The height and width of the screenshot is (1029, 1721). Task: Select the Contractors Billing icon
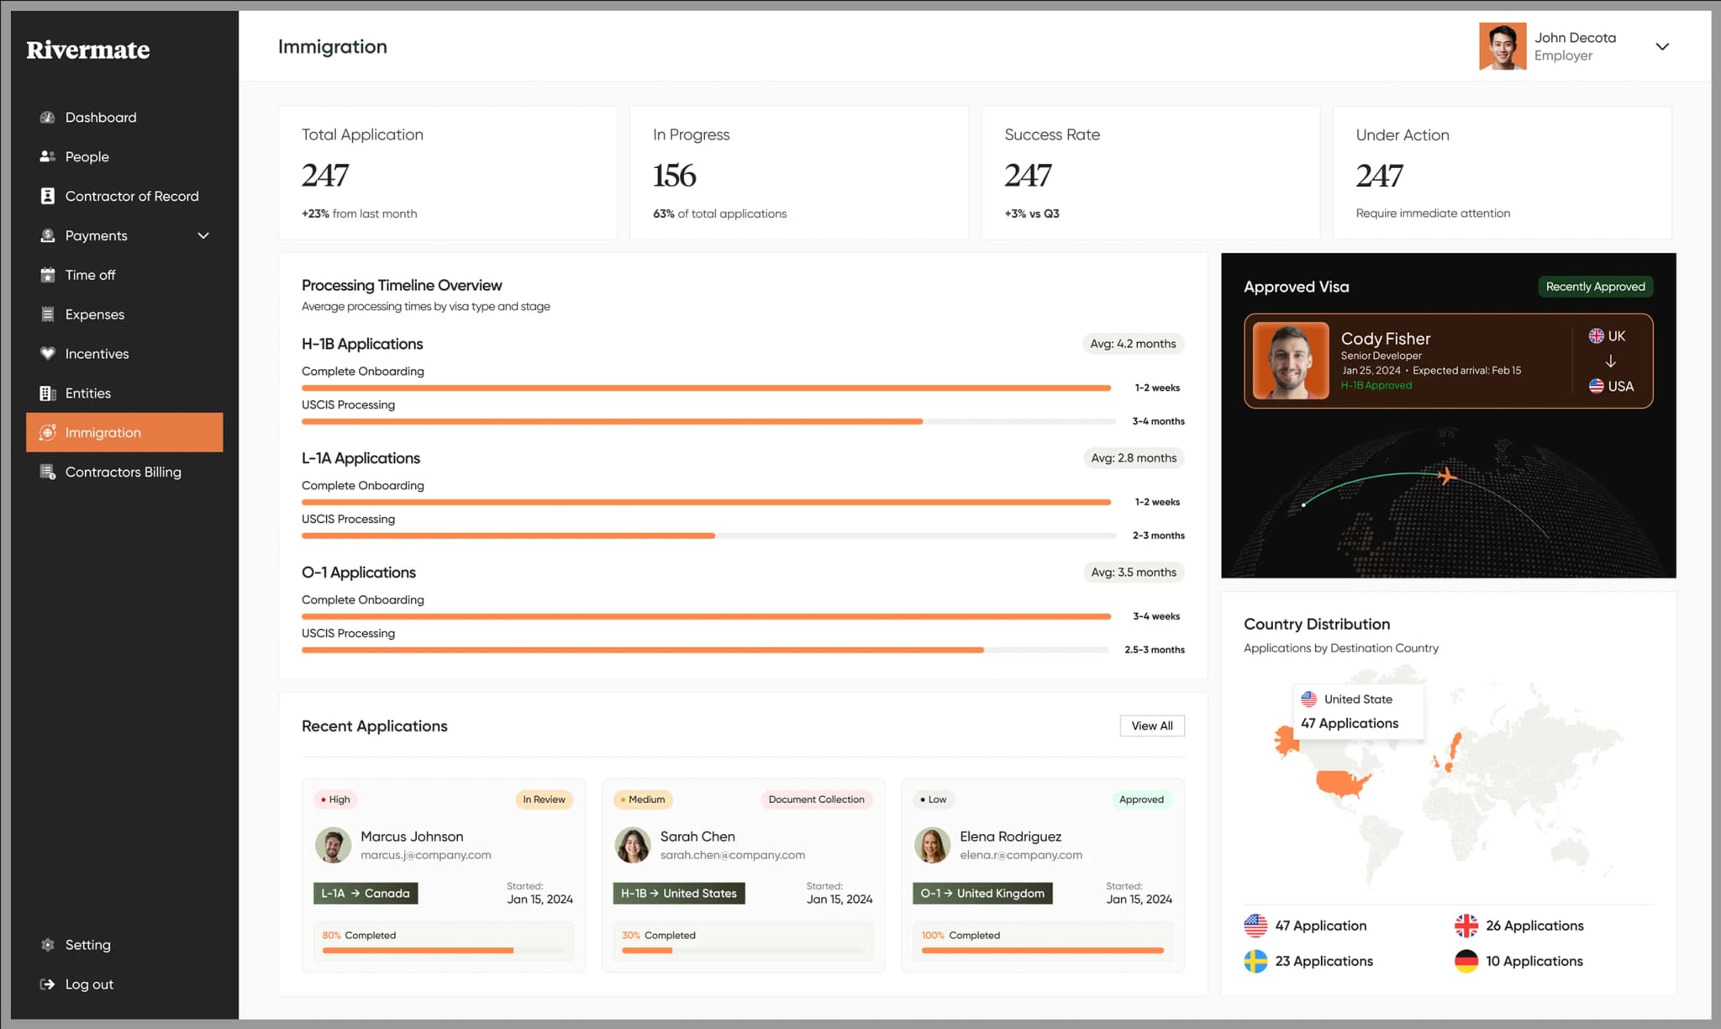[x=48, y=472]
